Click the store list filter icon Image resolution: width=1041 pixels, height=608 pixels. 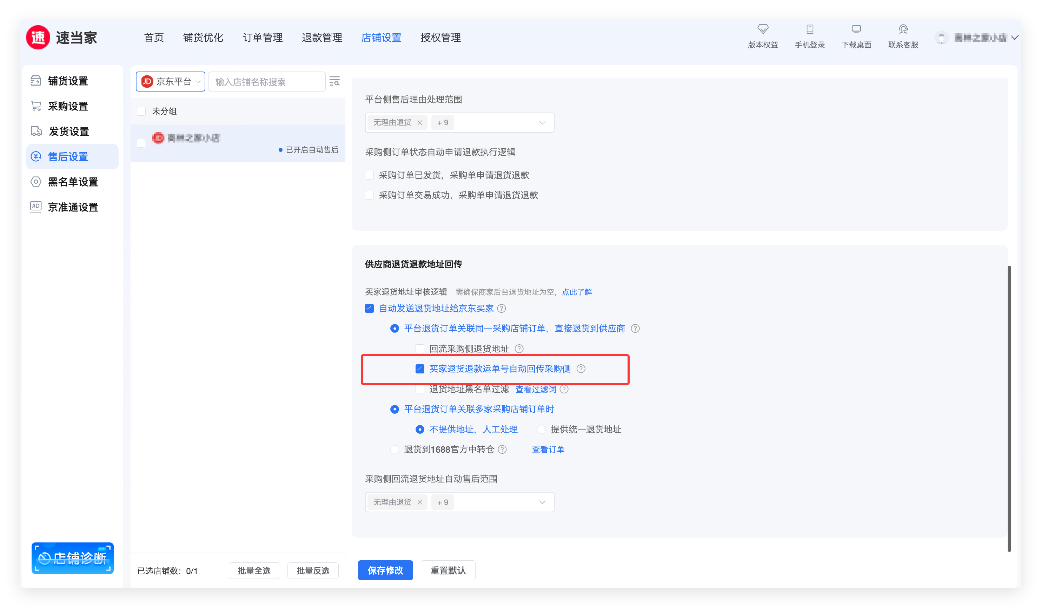[334, 81]
